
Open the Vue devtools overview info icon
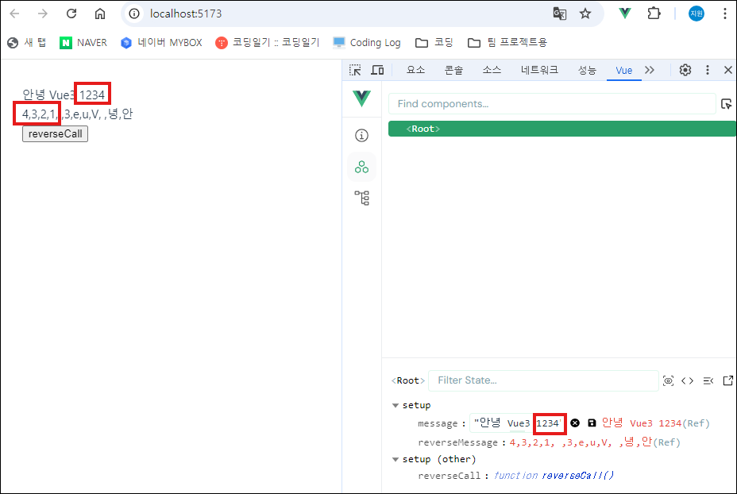(x=361, y=136)
